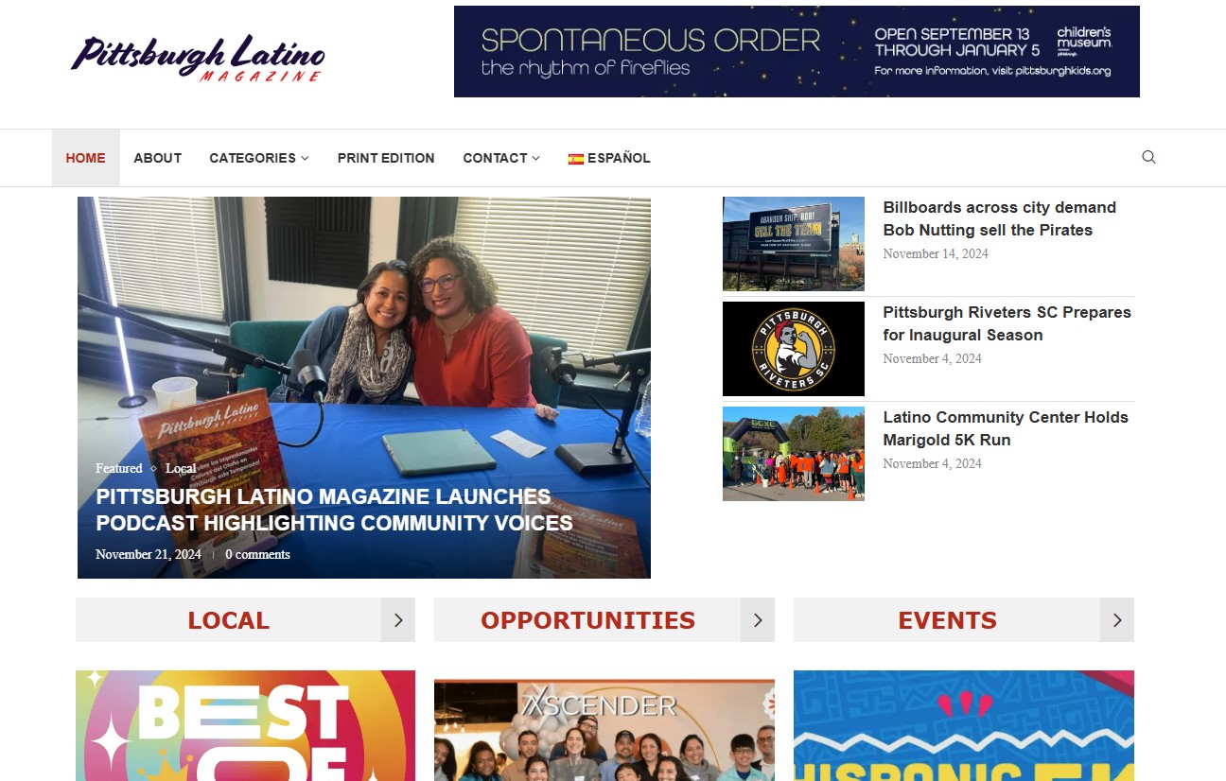Image resolution: width=1226 pixels, height=781 pixels.
Task: Open the podcast launch headline
Action: pos(334,510)
